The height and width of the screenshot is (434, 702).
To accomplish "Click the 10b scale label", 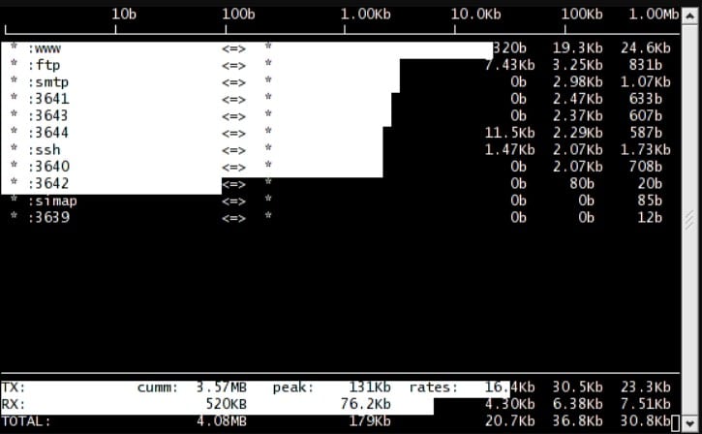I will [124, 15].
